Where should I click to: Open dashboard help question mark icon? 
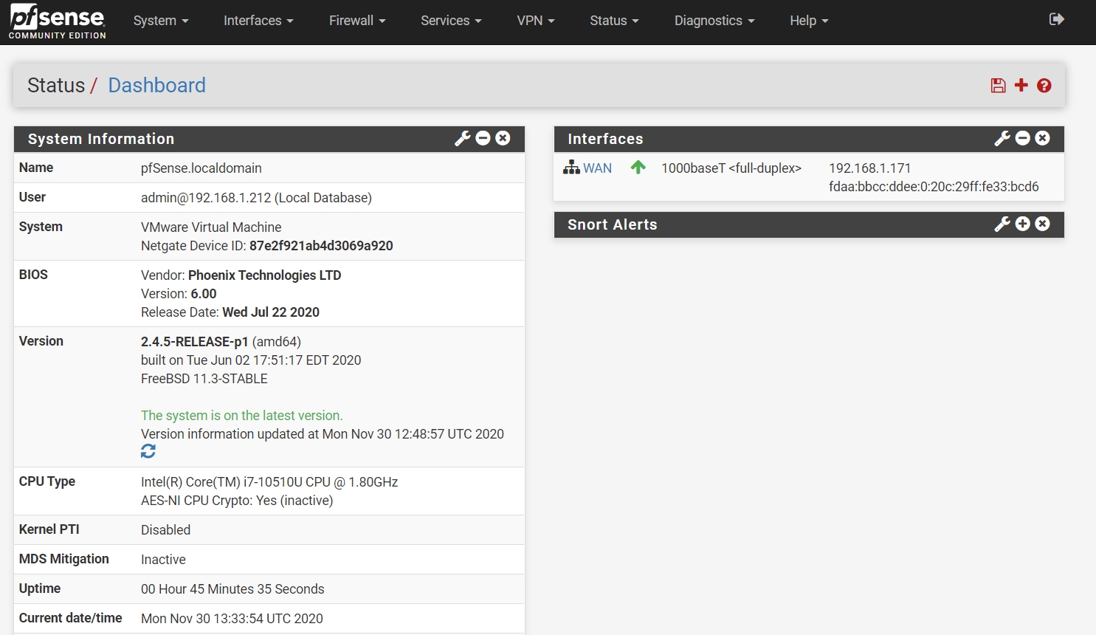pos(1044,86)
